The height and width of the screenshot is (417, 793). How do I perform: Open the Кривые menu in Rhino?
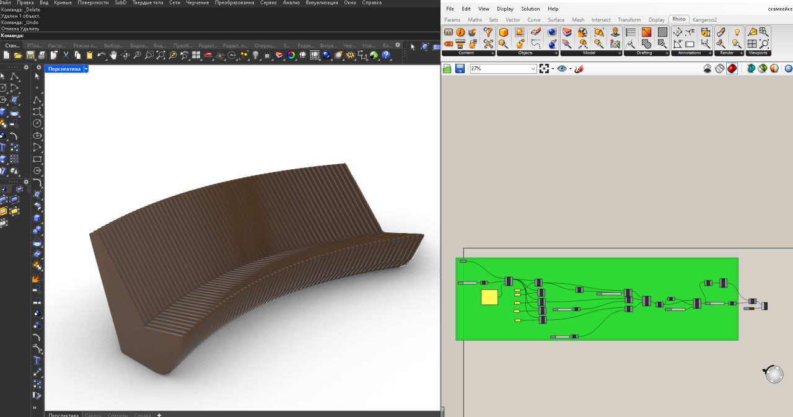coord(63,3)
